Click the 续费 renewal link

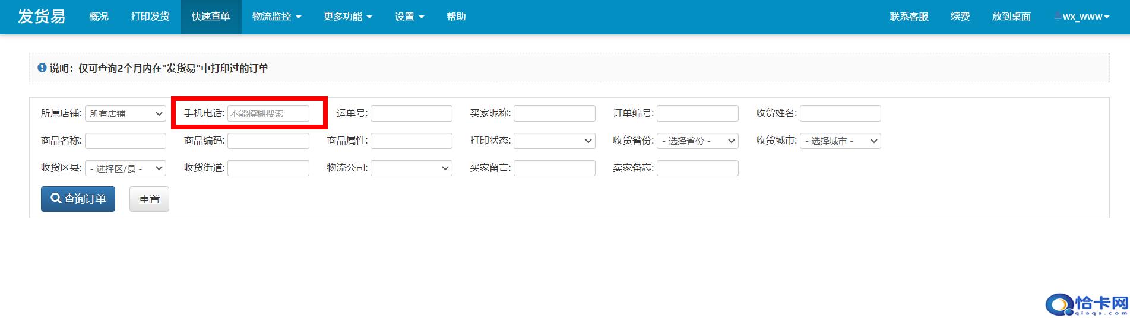960,17
